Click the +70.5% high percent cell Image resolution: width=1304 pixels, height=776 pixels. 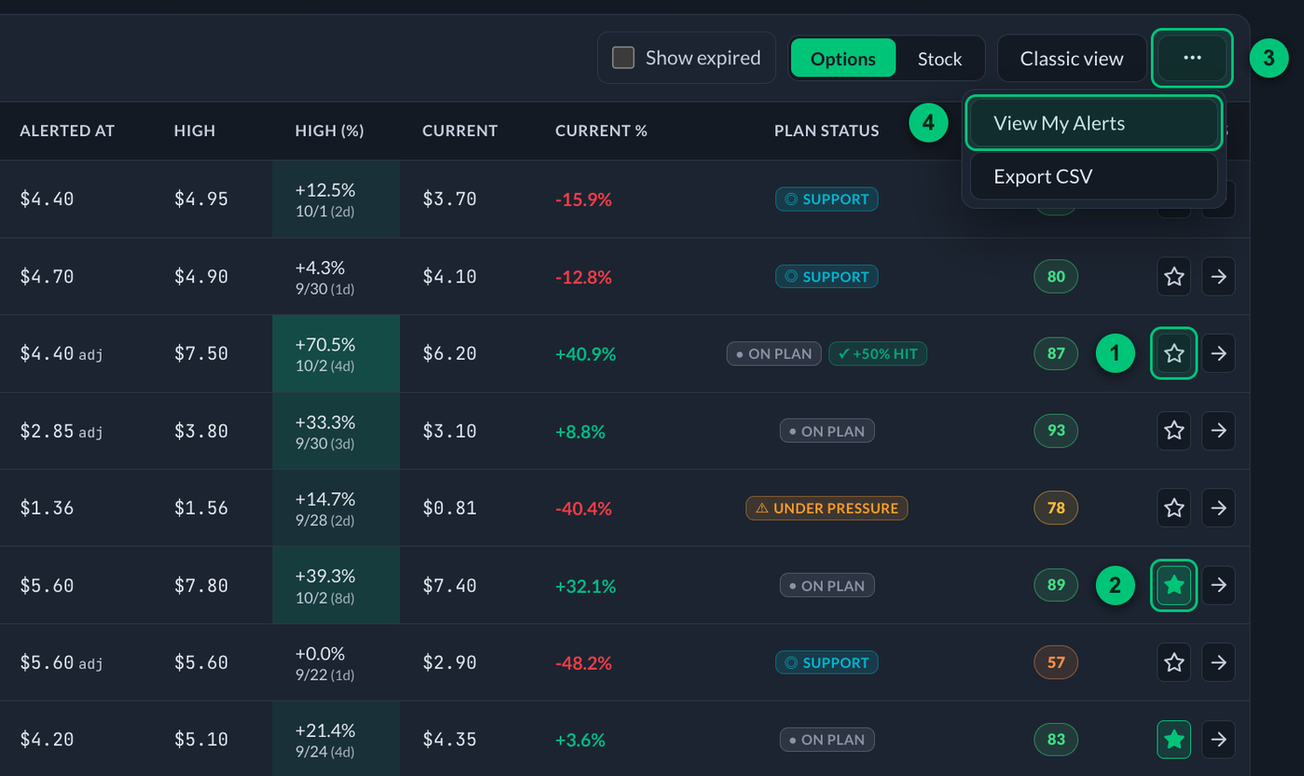336,353
